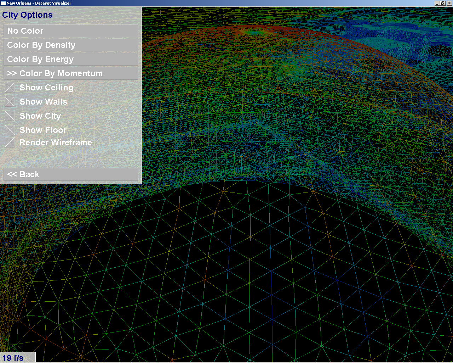Click the circular ring at the dome's peak

[254, 33]
